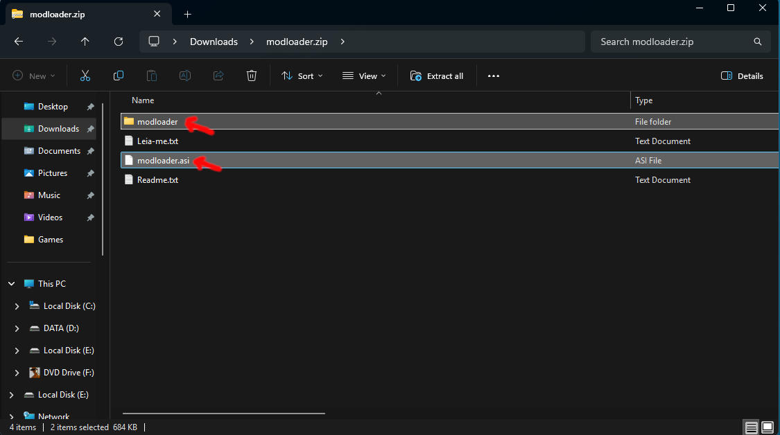Viewport: 780px width, 435px height.
Task: Click the Rename icon in toolbar
Action: click(185, 76)
